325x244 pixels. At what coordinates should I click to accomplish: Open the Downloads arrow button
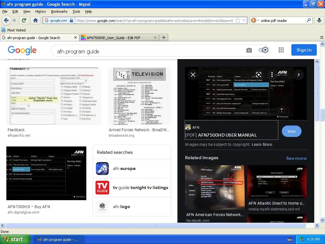pos(319,20)
